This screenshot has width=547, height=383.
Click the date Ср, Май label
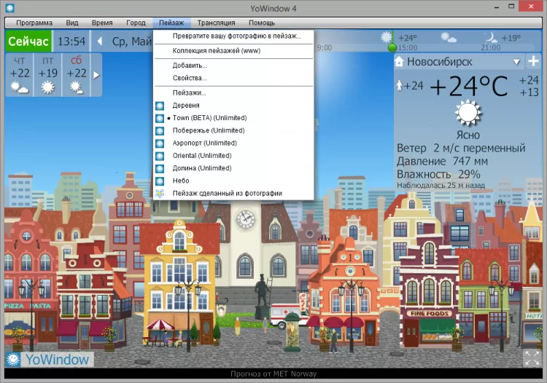(x=131, y=42)
